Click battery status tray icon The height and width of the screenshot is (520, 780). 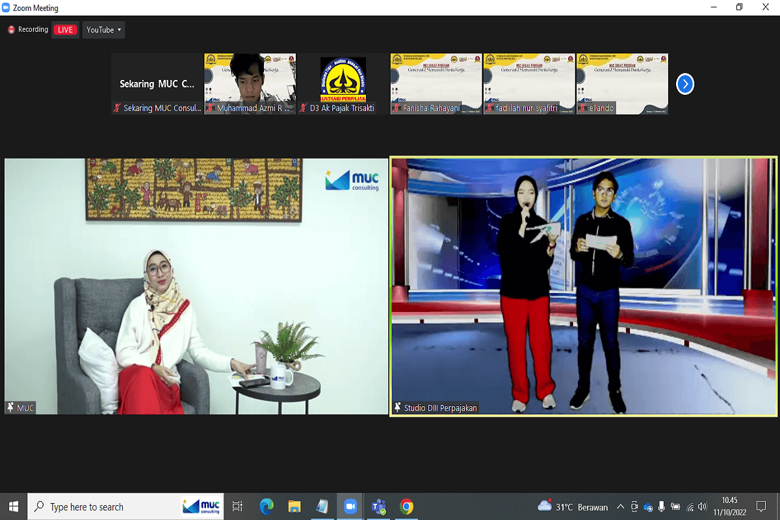[675, 506]
